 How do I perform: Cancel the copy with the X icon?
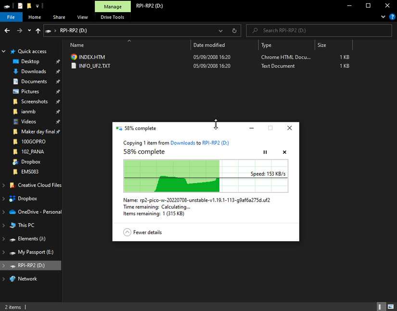click(x=284, y=152)
